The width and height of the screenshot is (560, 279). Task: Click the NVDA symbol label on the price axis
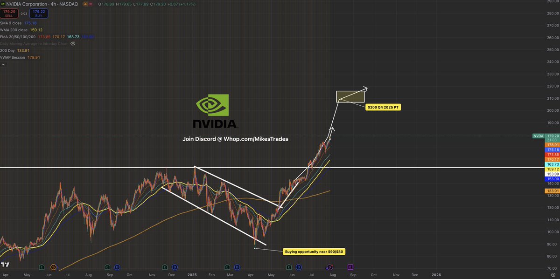click(x=539, y=136)
